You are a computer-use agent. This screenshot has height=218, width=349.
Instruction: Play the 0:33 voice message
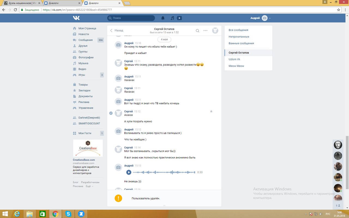129,172
